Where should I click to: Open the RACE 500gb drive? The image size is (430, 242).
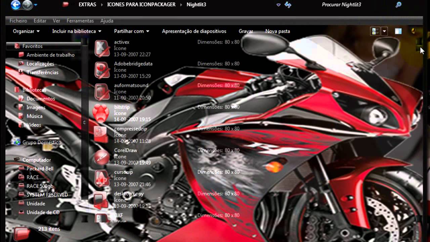click(40, 186)
